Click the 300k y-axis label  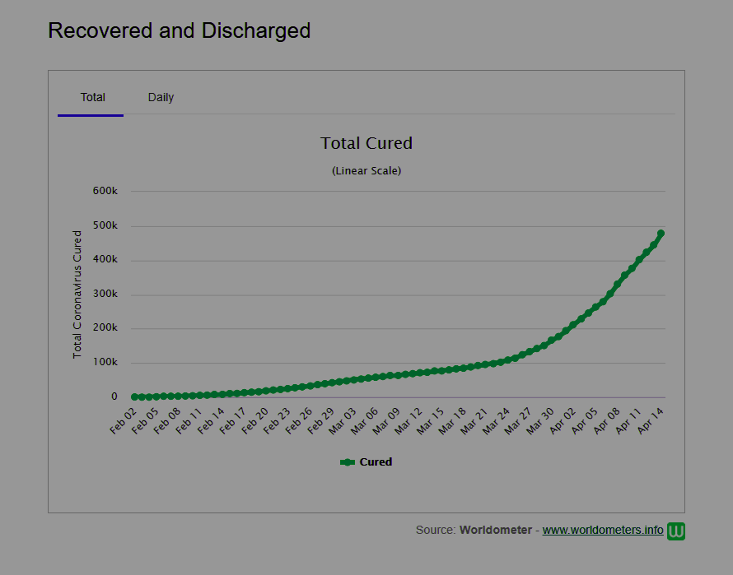[105, 294]
